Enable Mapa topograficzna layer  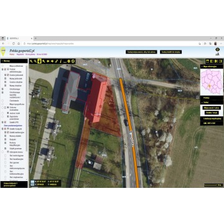2,104
